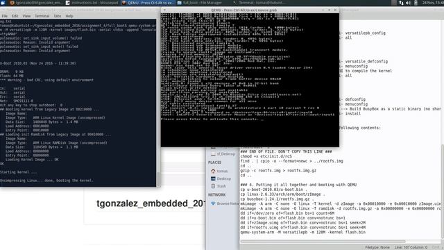Click the final 'qemu-system-arm -M versatilepb' line in Mousepad
The image size is (444, 250).
pyautogui.click(x=302, y=232)
